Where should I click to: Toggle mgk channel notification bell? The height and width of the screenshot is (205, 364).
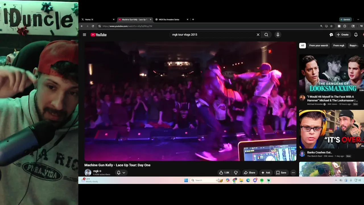[x=119, y=173]
